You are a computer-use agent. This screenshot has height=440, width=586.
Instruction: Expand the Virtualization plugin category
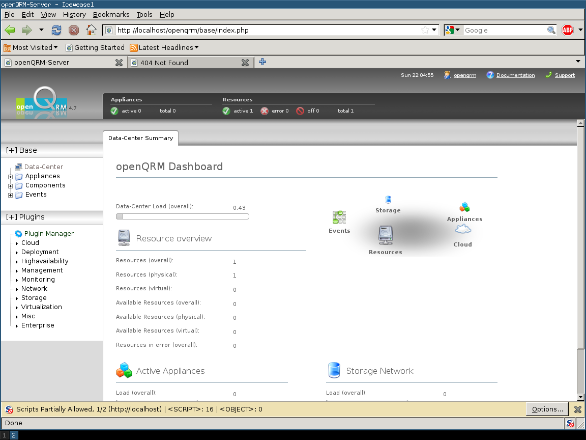[x=17, y=308]
